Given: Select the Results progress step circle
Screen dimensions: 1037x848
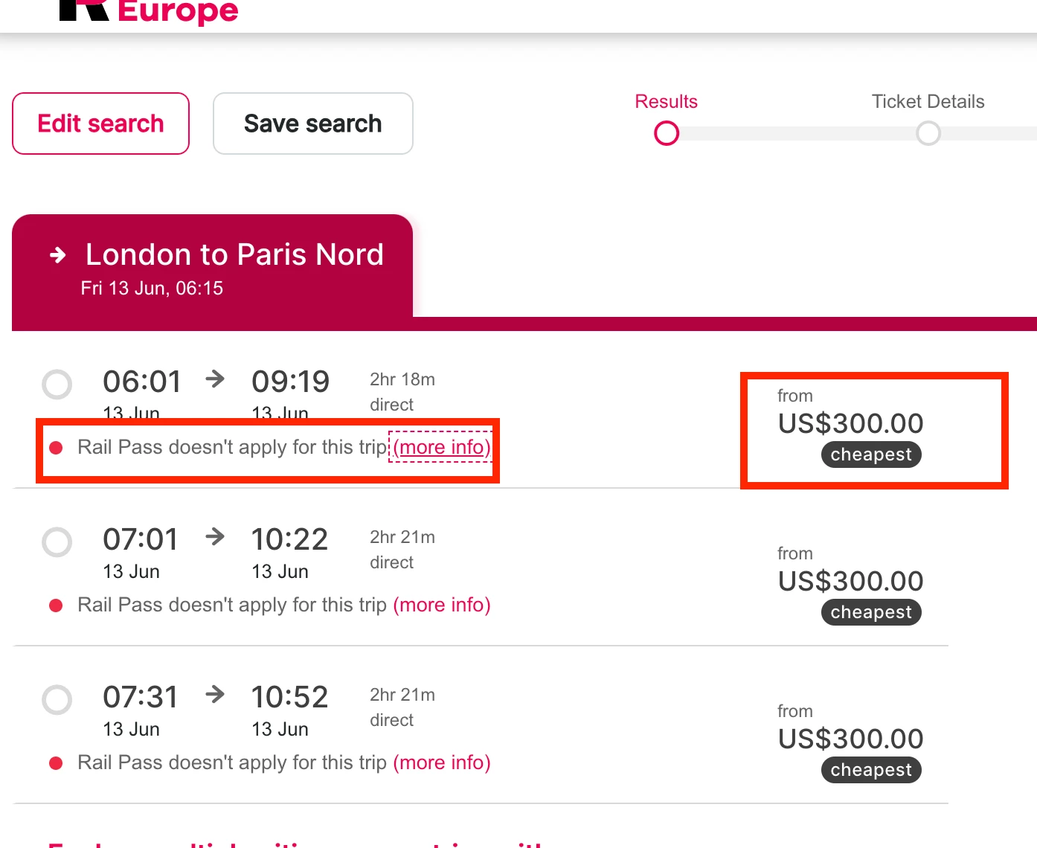Looking at the screenshot, I should [x=667, y=134].
